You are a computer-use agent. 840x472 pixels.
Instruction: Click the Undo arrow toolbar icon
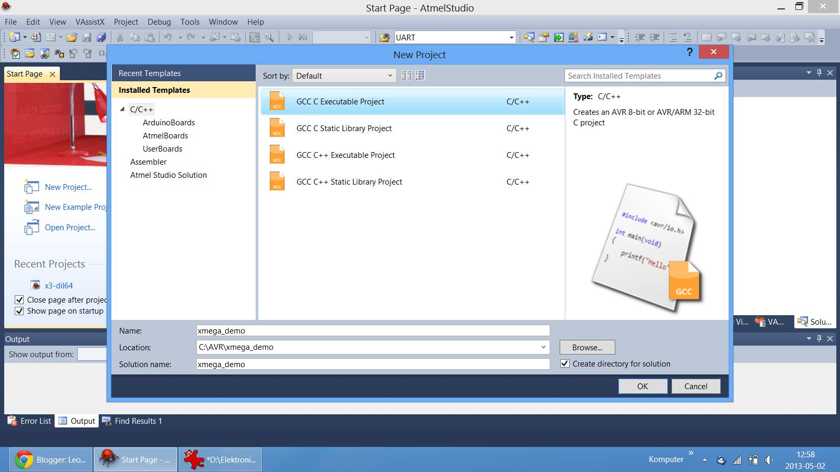pyautogui.click(x=168, y=37)
